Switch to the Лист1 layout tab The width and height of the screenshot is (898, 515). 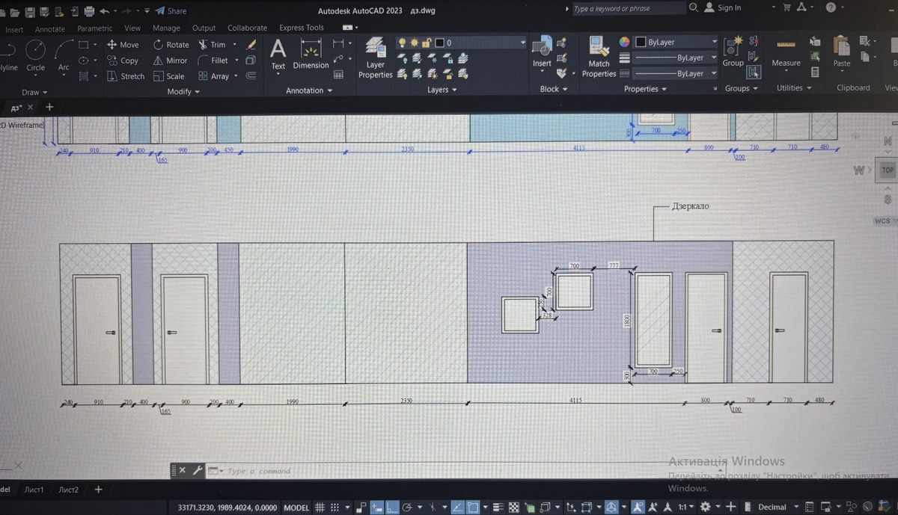click(x=34, y=490)
